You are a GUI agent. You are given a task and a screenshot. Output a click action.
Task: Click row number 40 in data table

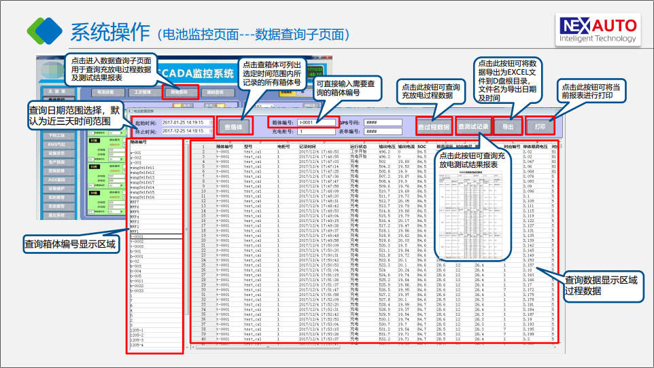[203, 339]
